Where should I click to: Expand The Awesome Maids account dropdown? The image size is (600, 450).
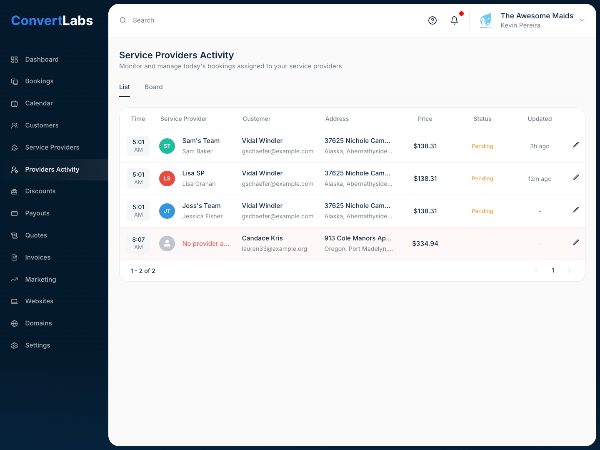coord(582,20)
